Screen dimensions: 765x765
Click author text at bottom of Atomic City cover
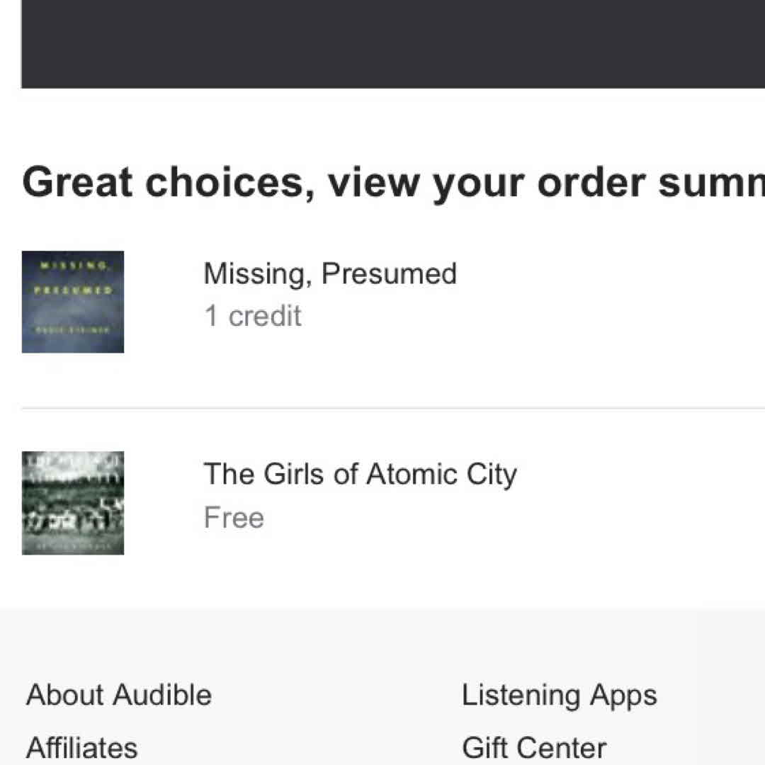[73, 545]
